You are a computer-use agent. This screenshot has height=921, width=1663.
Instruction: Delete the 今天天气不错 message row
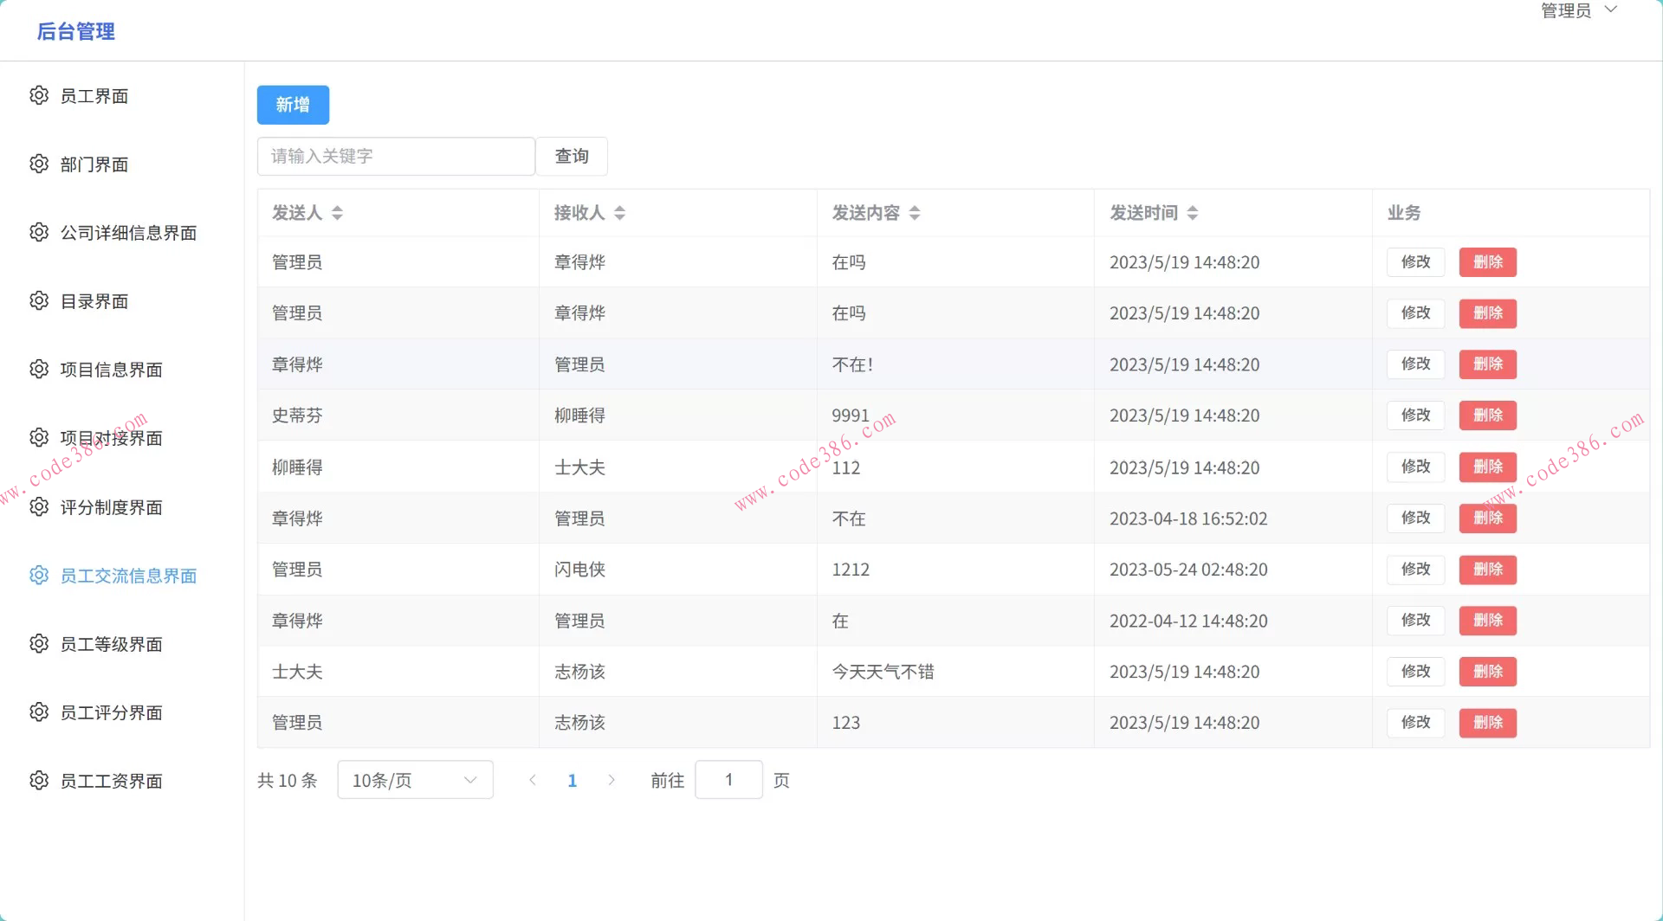[x=1488, y=671]
